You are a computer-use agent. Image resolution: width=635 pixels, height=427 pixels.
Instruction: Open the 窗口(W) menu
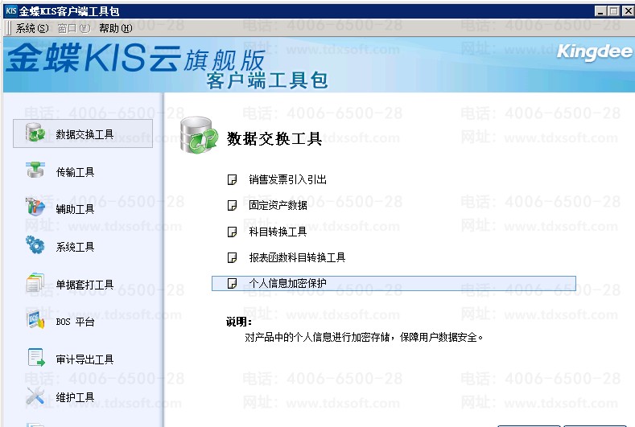click(73, 28)
